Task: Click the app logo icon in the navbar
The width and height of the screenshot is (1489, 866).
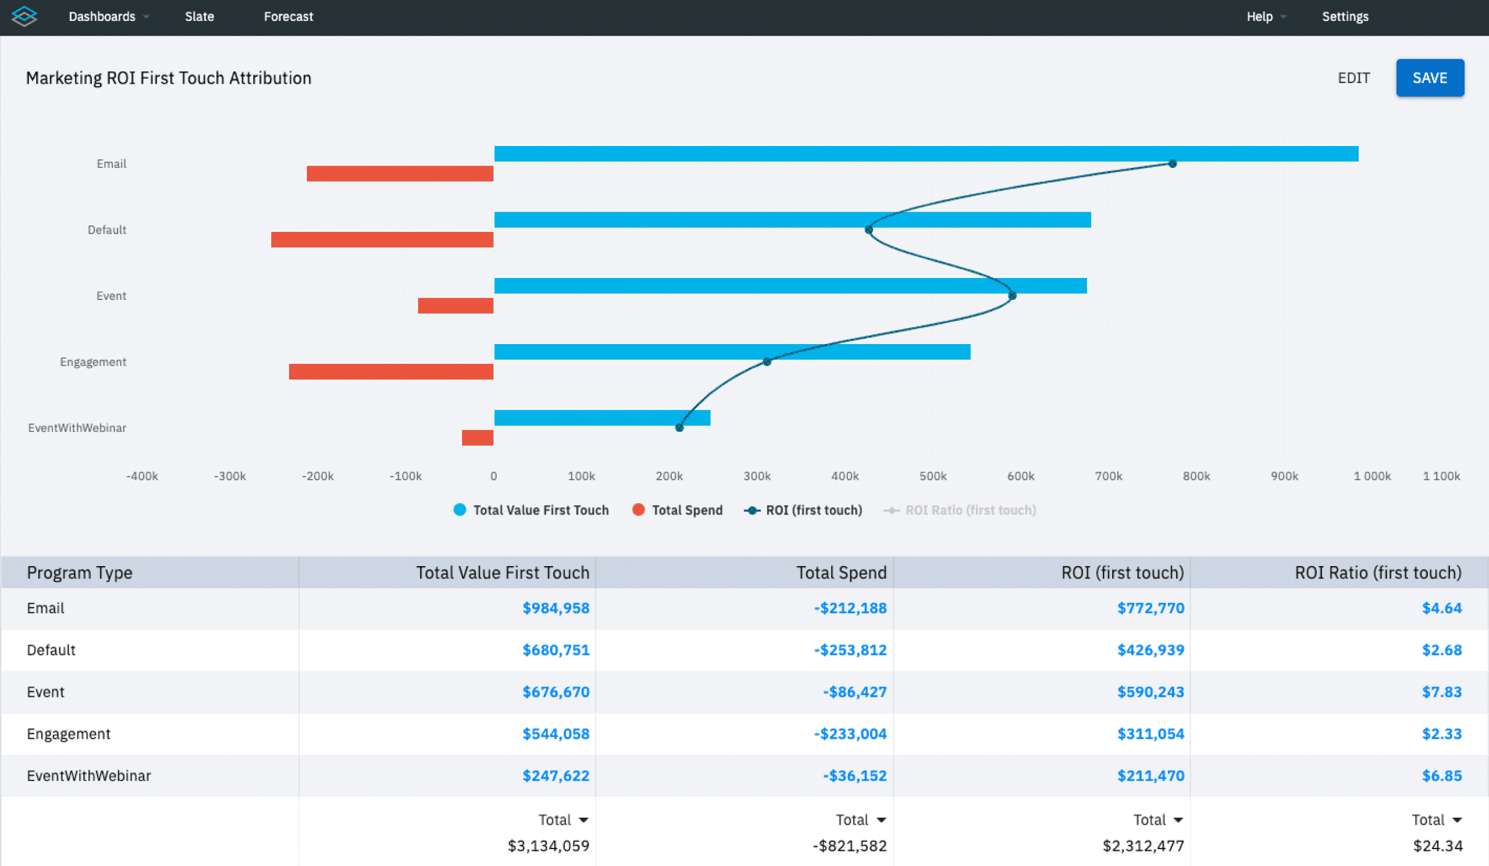Action: click(24, 16)
